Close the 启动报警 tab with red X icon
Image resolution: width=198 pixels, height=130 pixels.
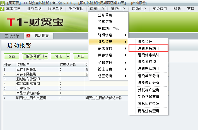[x=28, y=36]
